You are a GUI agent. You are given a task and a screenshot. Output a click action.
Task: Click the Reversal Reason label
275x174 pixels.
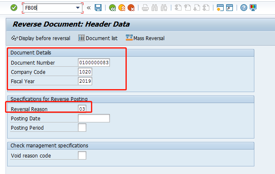pyautogui.click(x=29, y=109)
